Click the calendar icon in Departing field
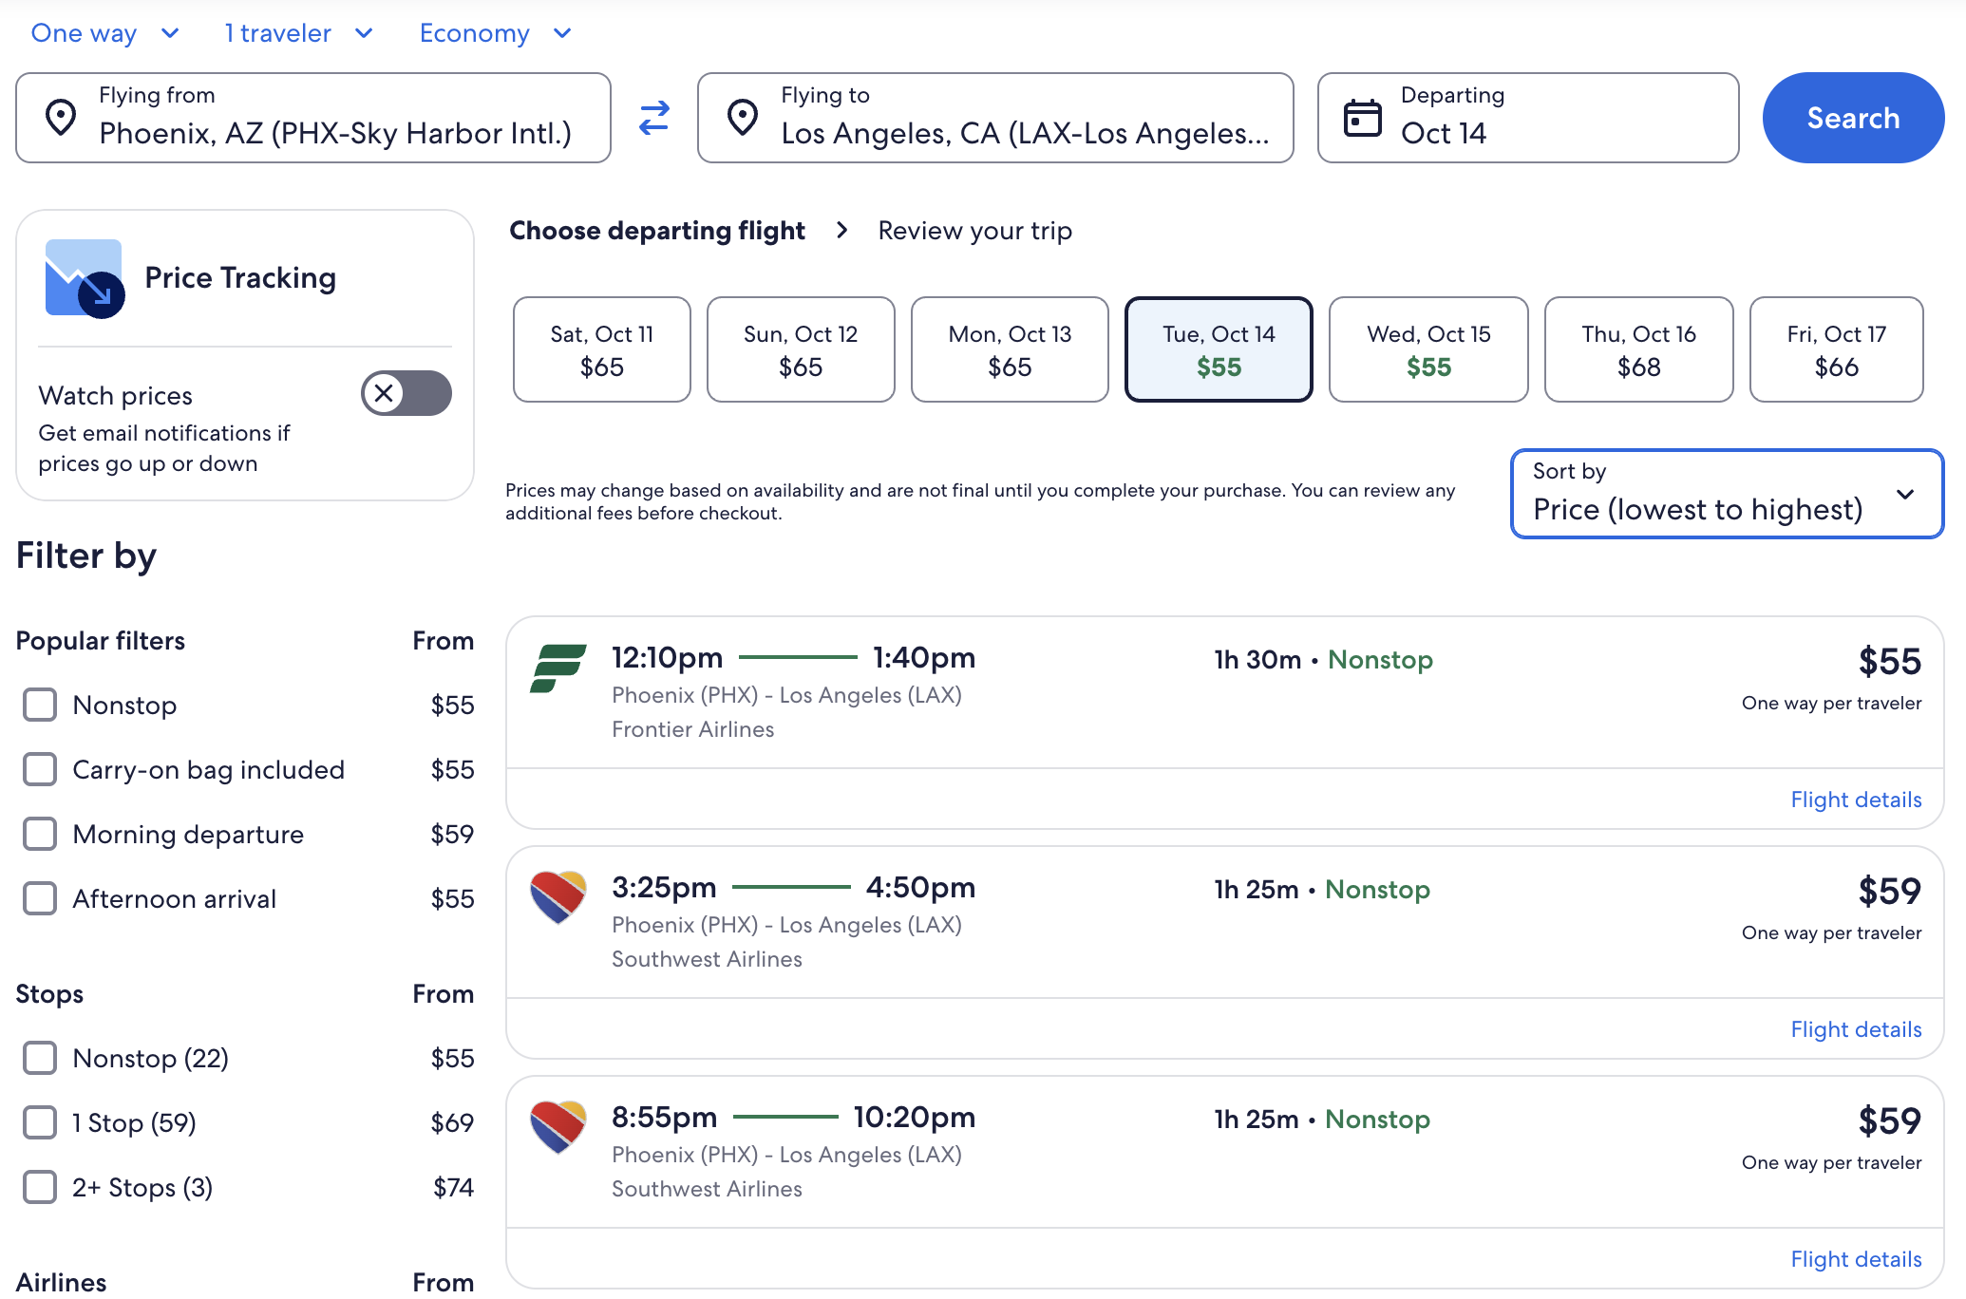Viewport: 1966px width, 1299px height. tap(1363, 117)
